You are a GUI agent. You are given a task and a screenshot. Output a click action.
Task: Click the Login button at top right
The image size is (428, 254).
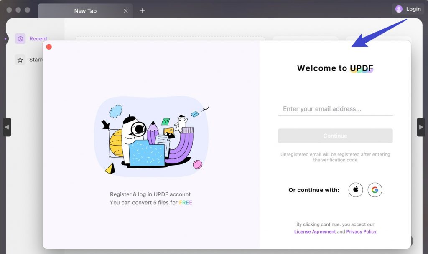coord(408,9)
